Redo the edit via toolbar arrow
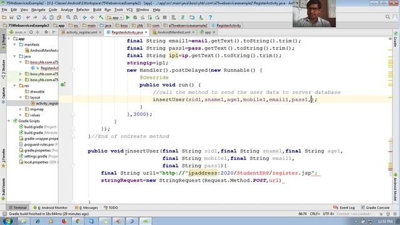Image resolution: width=400 pixels, height=225 pixels. pyautogui.click(x=35, y=17)
